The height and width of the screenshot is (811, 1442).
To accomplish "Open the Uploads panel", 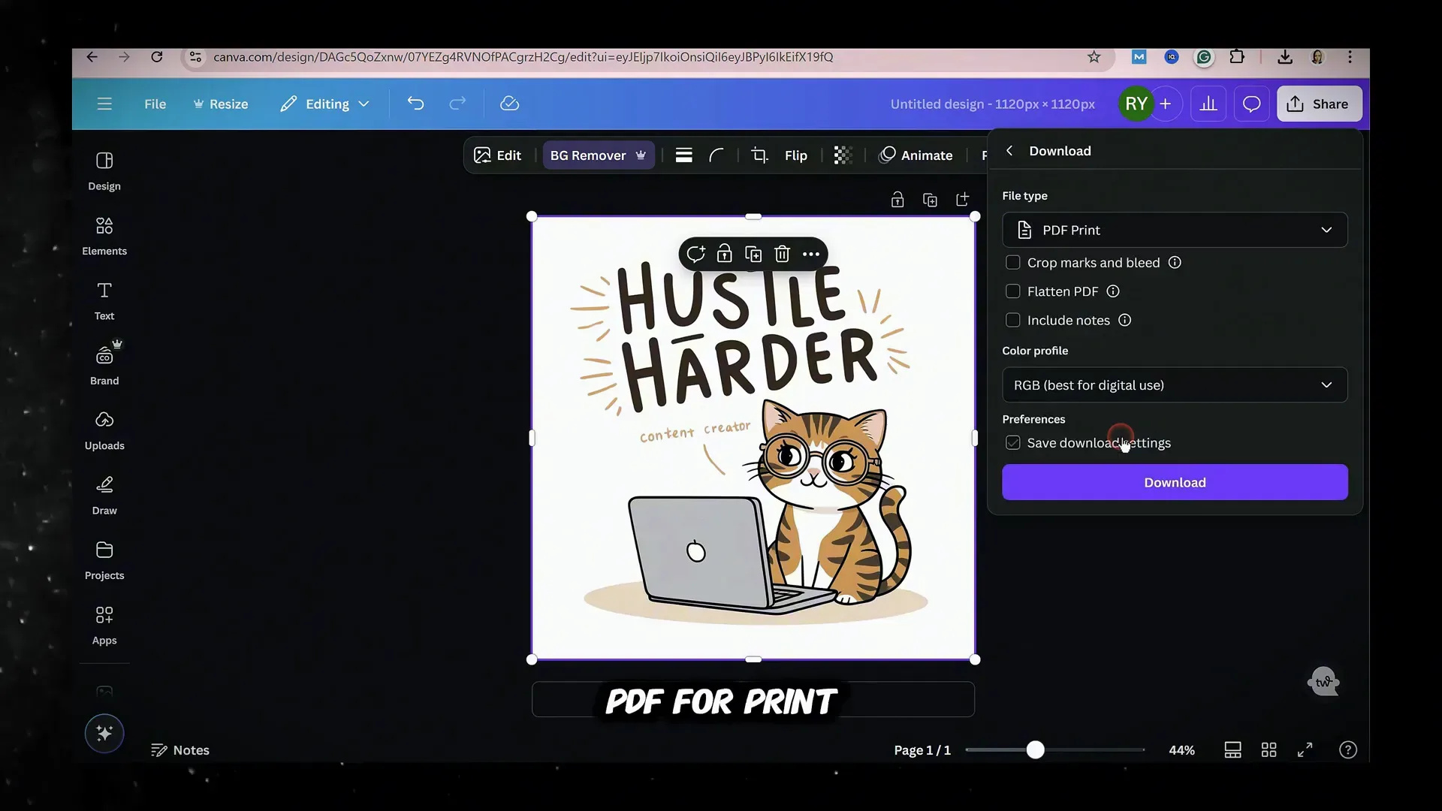I will point(104,430).
